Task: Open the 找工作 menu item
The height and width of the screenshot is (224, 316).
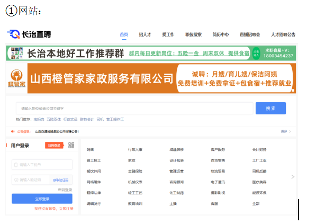Action: [x=168, y=34]
